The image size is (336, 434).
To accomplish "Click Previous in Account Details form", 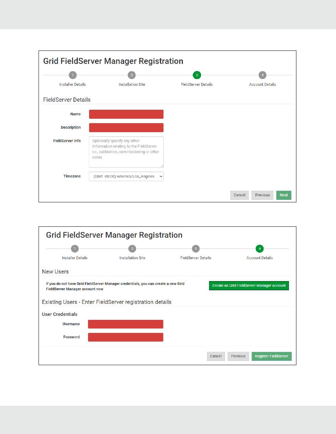I will click(238, 356).
